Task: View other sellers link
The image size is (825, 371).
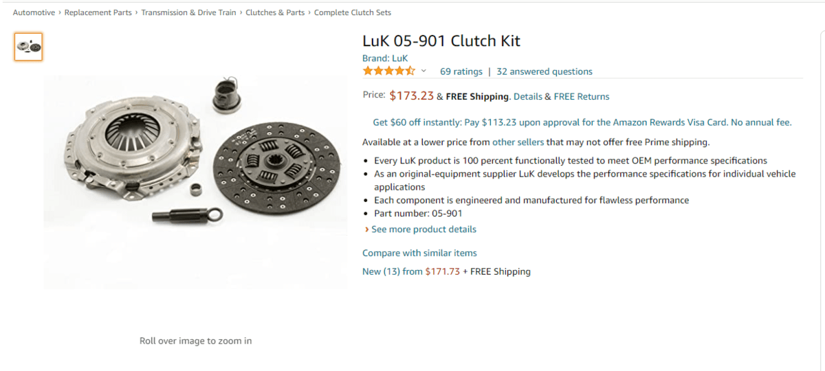Action: pos(518,142)
